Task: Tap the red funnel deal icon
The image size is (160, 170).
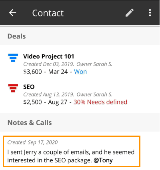Action: [13, 88]
